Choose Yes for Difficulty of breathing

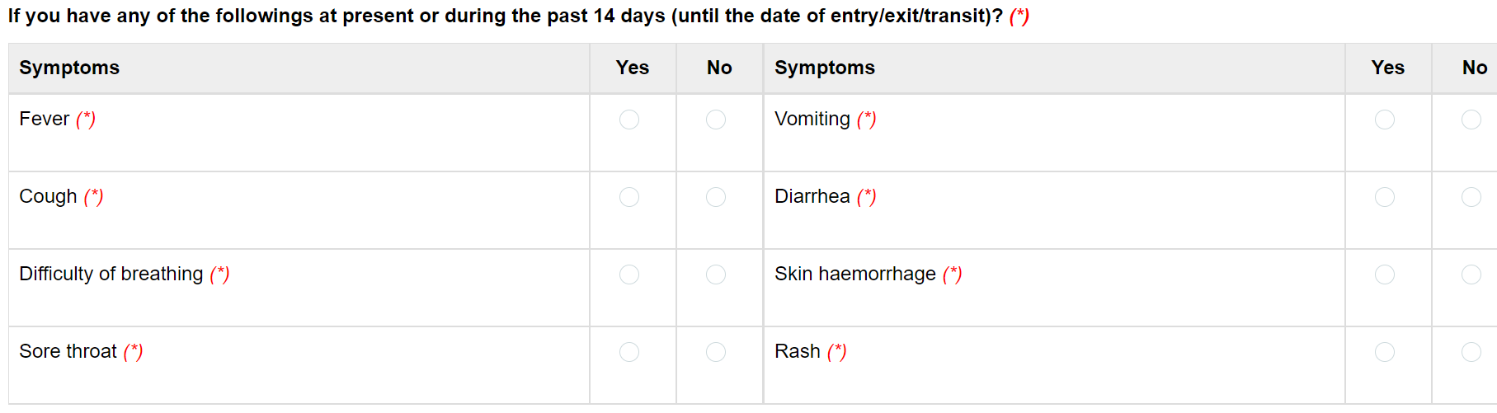click(x=629, y=275)
